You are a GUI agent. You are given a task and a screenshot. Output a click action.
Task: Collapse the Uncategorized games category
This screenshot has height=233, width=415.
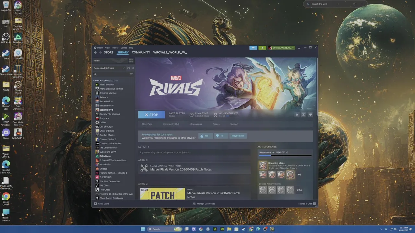94,81
